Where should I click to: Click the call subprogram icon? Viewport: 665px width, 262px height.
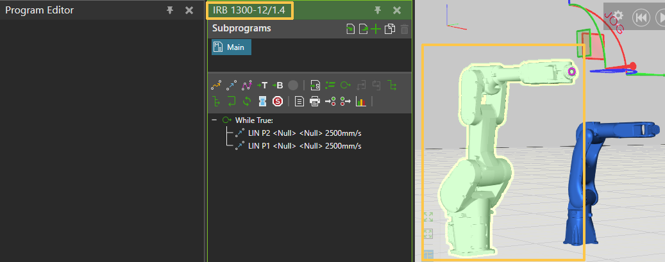(x=314, y=85)
